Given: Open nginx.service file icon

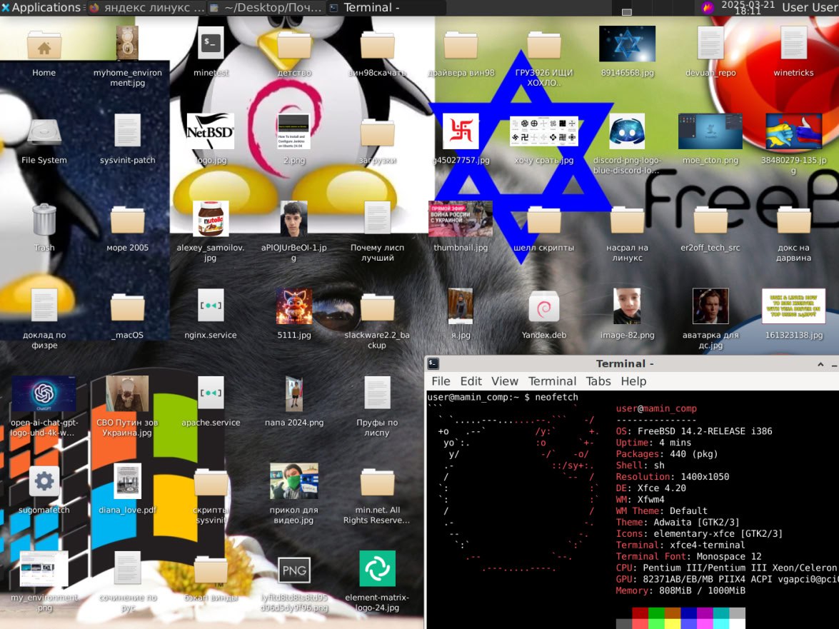Looking at the screenshot, I should (x=211, y=306).
